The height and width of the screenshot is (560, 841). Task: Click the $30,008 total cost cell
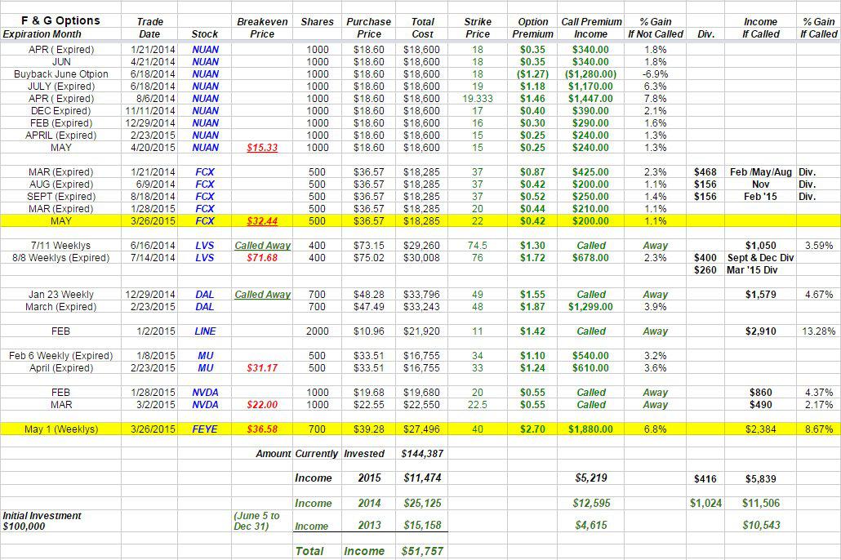pos(421,258)
